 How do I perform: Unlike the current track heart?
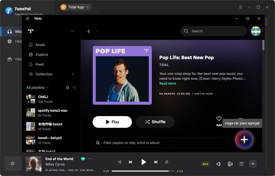(83, 159)
